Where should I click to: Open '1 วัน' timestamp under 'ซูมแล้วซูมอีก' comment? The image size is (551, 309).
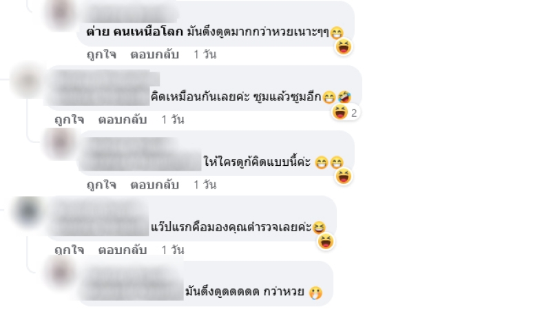[173, 120]
